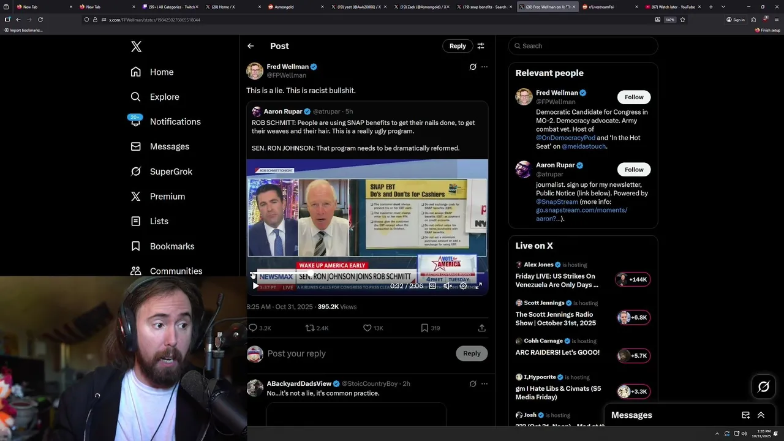Open a new browser tab
The width and height of the screenshot is (784, 441).
coord(710,7)
